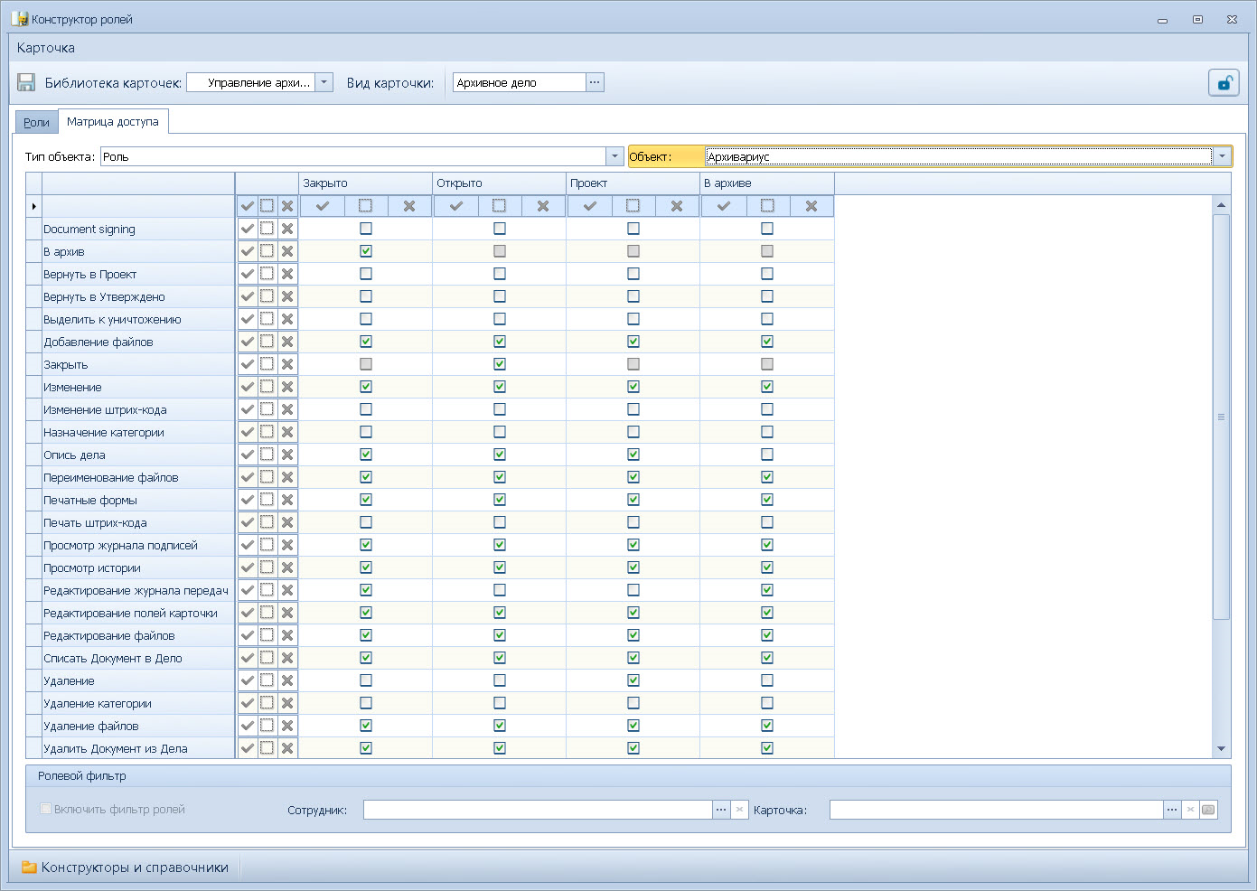Image resolution: width=1257 pixels, height=891 pixels.
Task: Open the Тип объекта dropdown
Action: (614, 156)
